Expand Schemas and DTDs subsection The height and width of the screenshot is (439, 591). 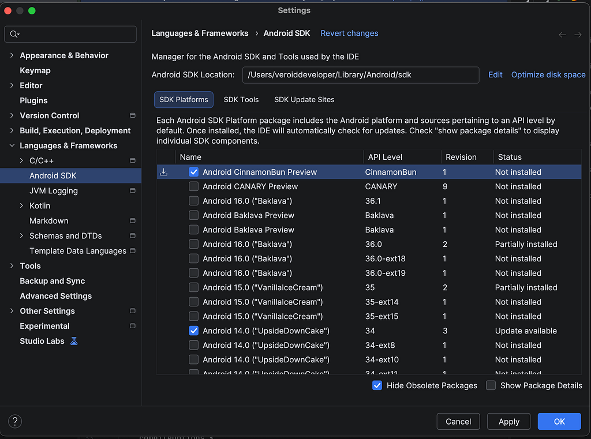point(21,235)
